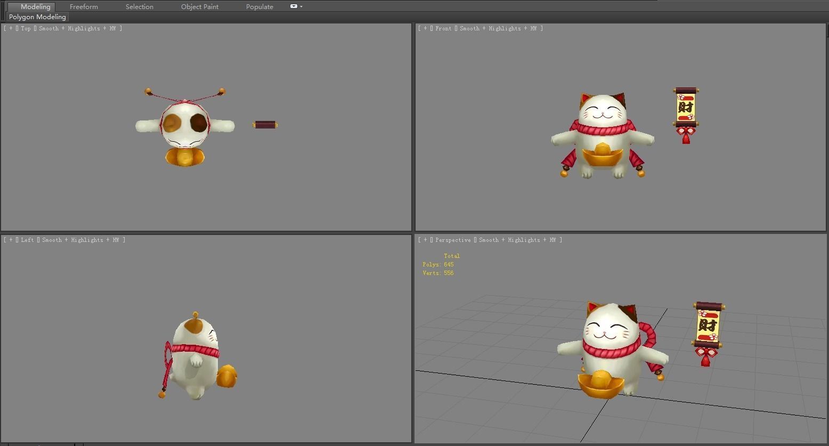Expand the Polygon Modeling panel
This screenshot has height=446, width=829.
coord(37,17)
